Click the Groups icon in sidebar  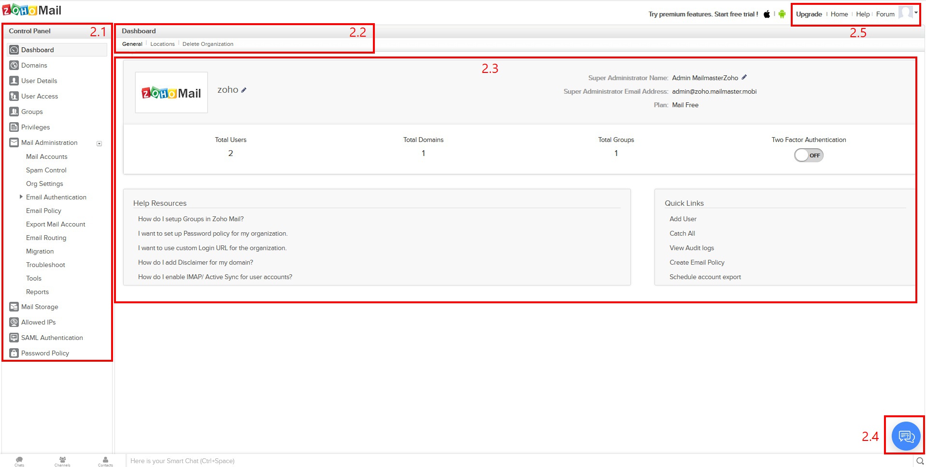tap(14, 112)
